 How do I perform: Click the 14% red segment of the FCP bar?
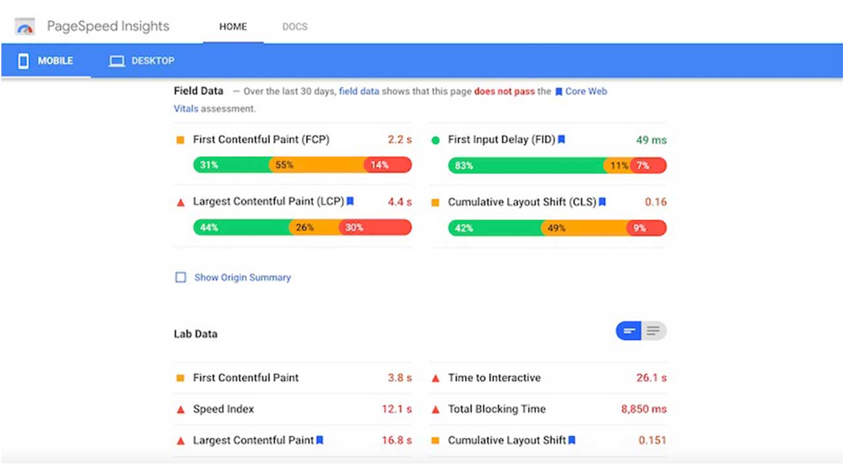[389, 165]
